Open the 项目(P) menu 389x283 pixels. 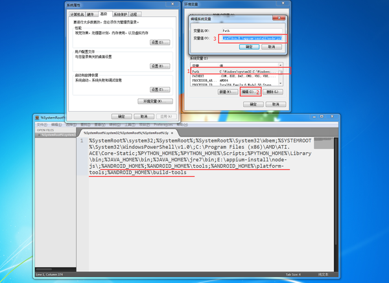point(145,124)
